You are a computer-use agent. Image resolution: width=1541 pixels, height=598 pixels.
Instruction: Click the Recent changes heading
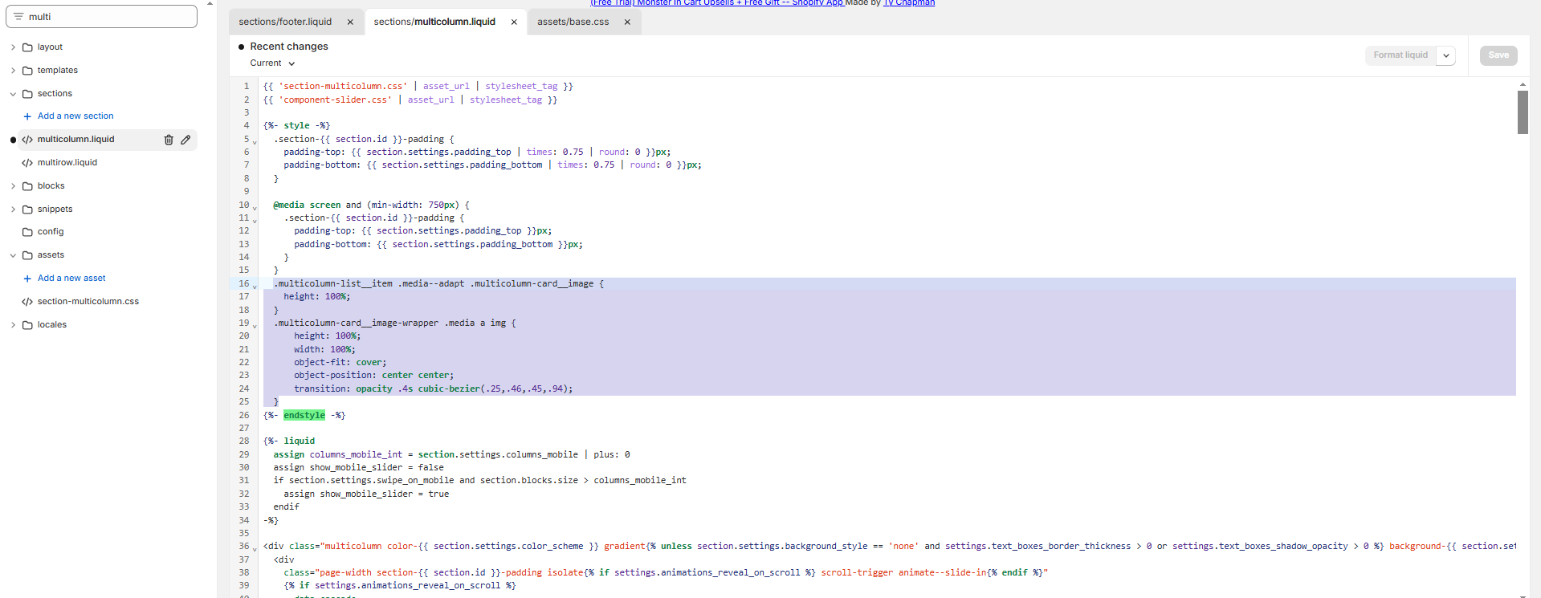pyautogui.click(x=289, y=47)
